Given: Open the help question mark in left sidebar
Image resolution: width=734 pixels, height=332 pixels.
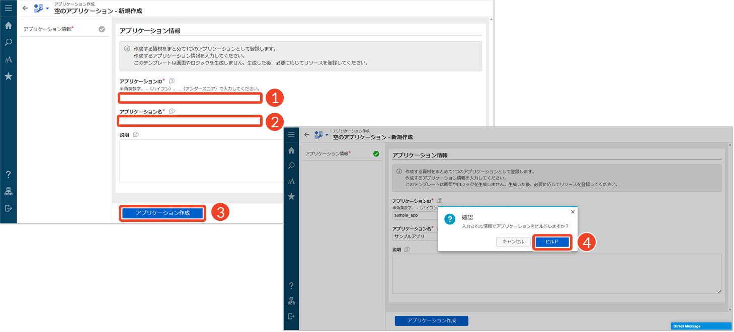Looking at the screenshot, I should tap(8, 175).
